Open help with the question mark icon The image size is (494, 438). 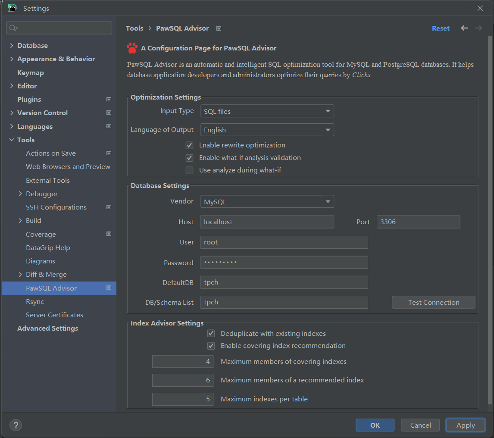[16, 425]
